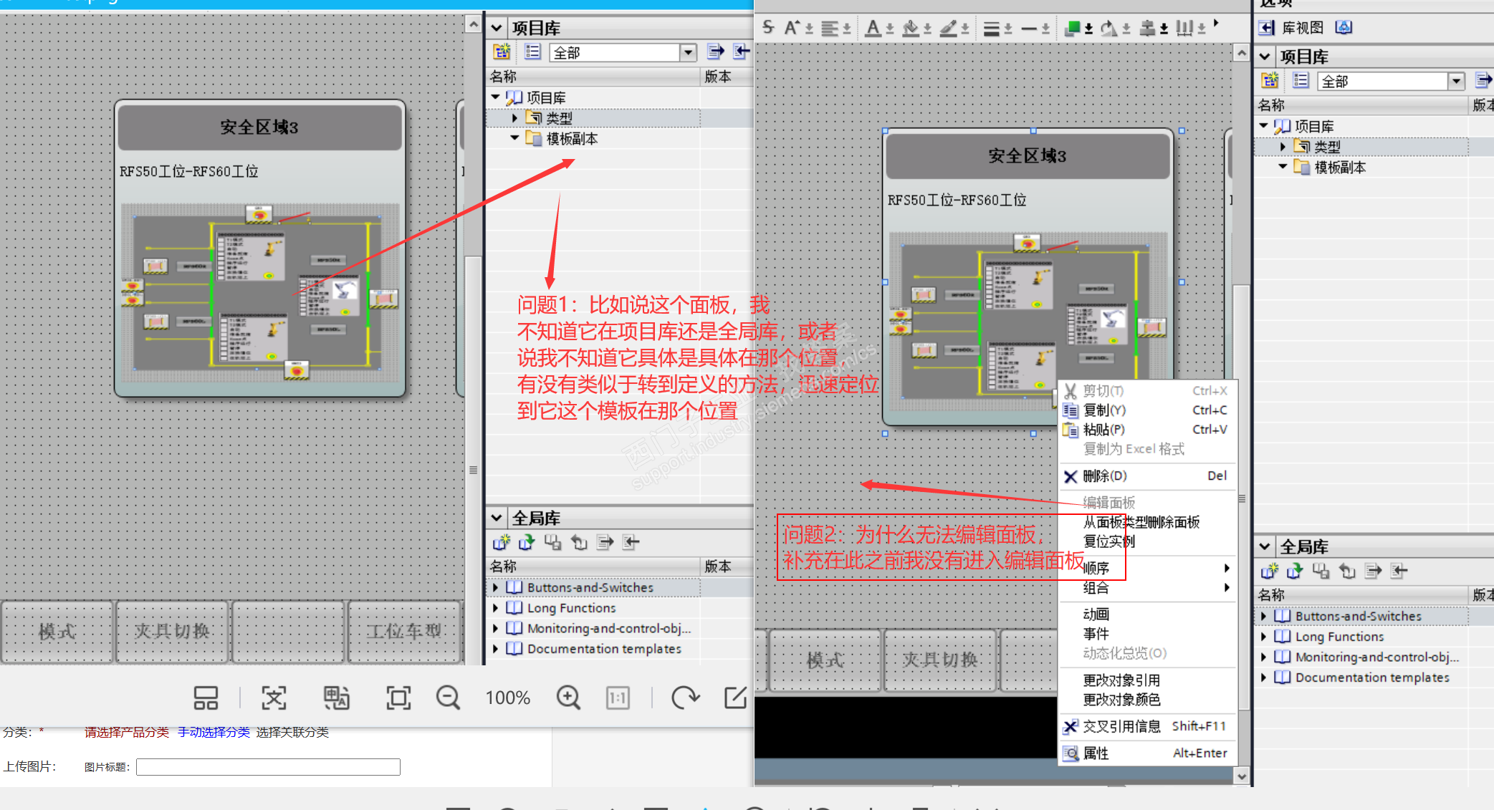
Task: Click zoom out magnifier in image viewer
Action: tap(449, 697)
